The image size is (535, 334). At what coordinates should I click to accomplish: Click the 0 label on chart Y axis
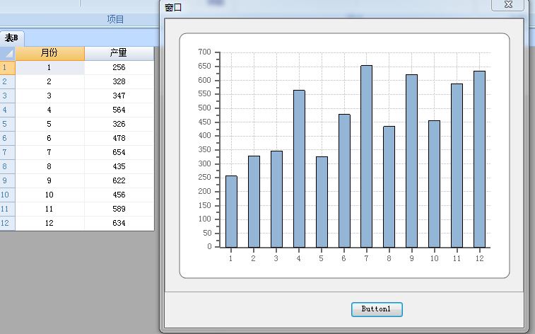(209, 246)
